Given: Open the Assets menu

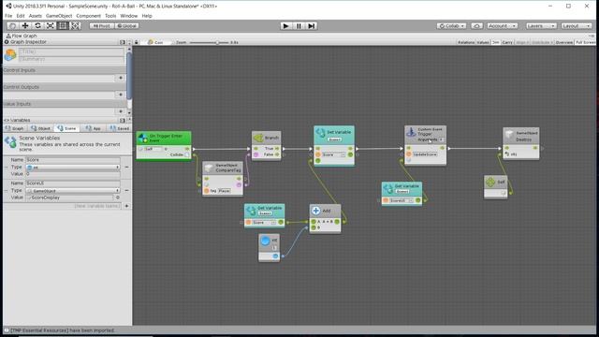Looking at the screenshot, I should (36, 16).
